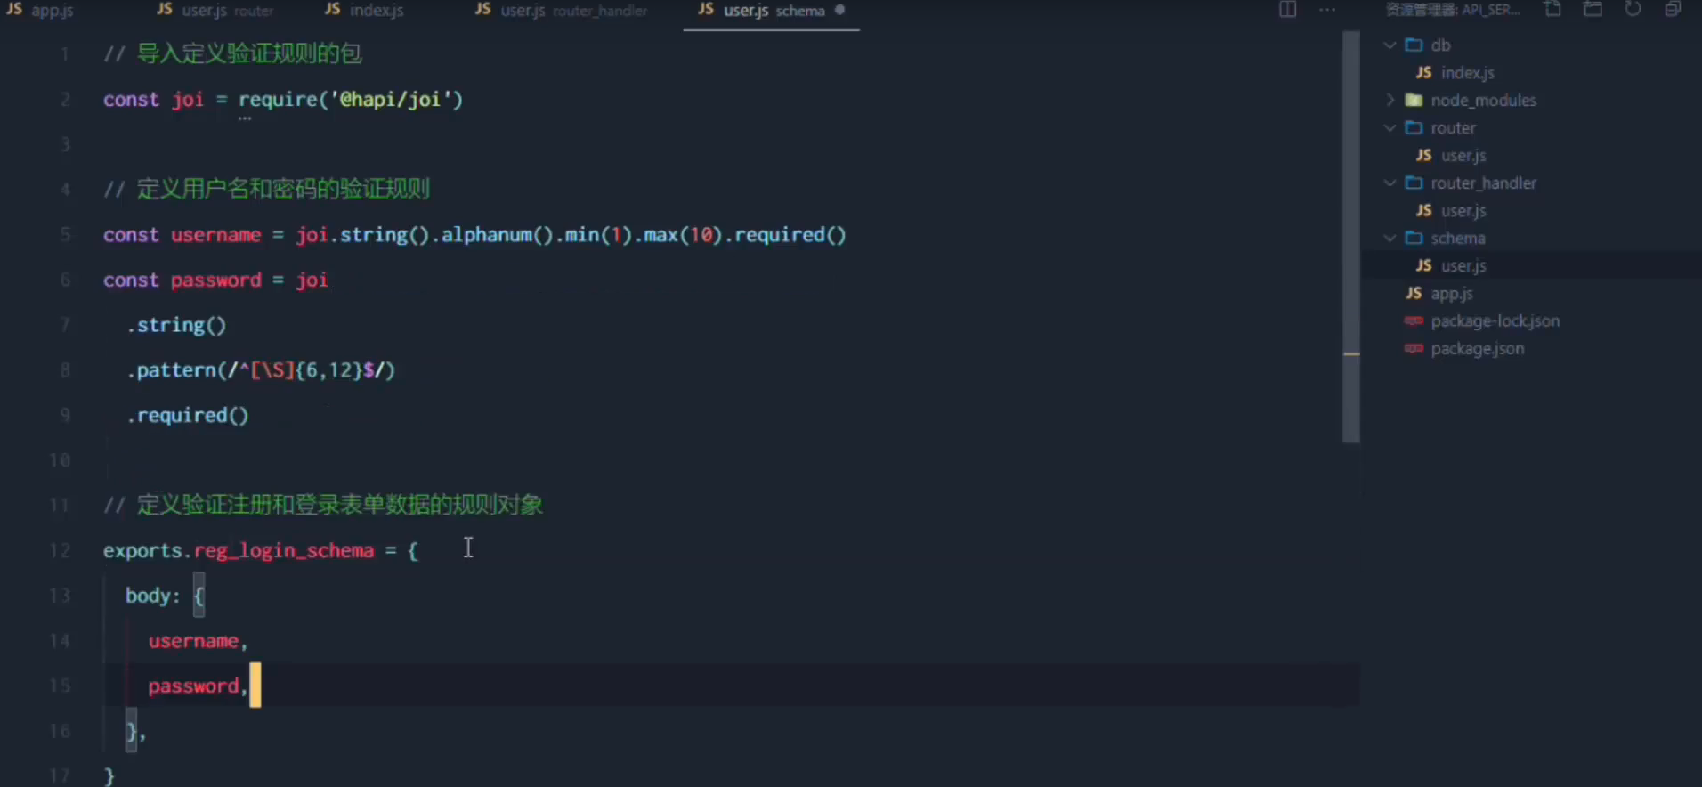Open package.json in the explorer

(x=1477, y=348)
